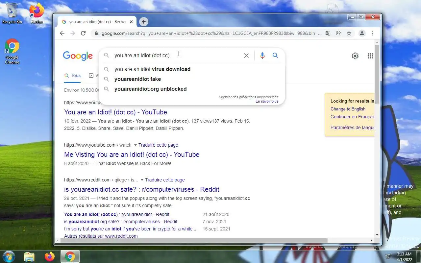
Task: Open 'Paramètres de langue' link
Action: coord(353,128)
